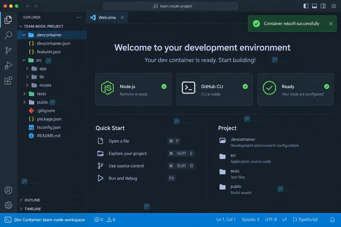Open settings gear in title bar
This screenshot has height=227, width=341.
click(x=334, y=6)
